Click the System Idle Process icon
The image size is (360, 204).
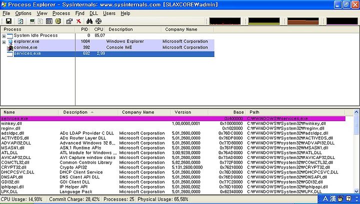(10, 36)
